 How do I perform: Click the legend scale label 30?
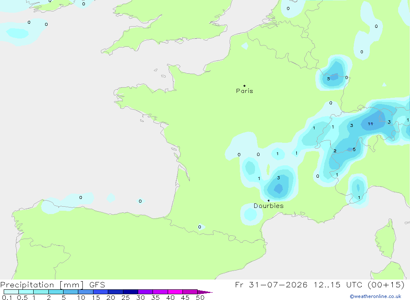click(x=140, y=298)
